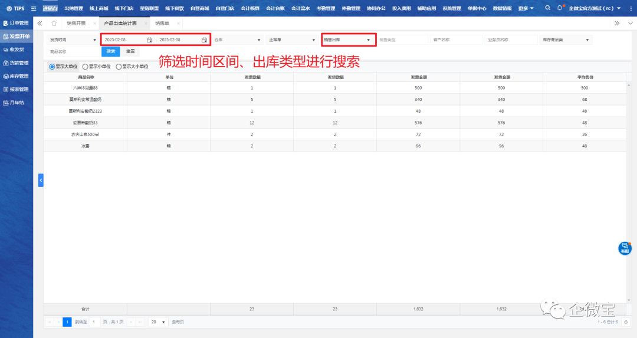Open 库存管理 in the left sidebar

tap(16, 76)
